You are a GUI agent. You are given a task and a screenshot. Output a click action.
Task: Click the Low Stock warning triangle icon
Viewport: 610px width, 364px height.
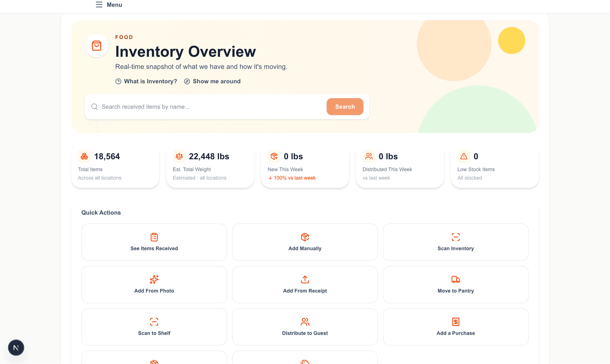[464, 156]
